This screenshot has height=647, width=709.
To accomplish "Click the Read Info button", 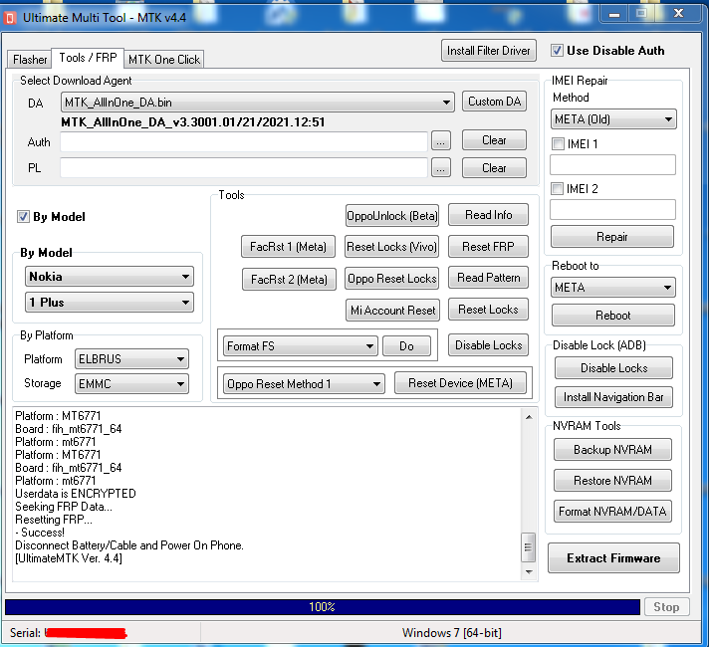I will (x=488, y=215).
